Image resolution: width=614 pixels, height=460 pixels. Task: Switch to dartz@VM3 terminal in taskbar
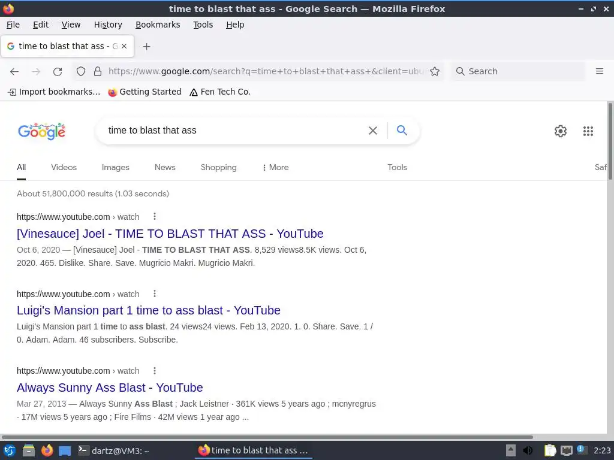click(113, 450)
